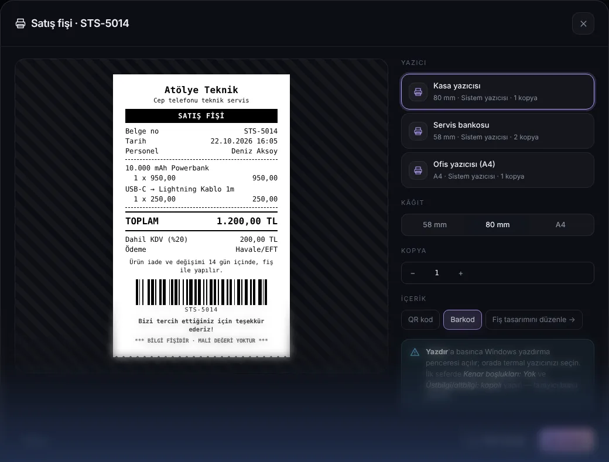Select the 80 mm paper size
Viewport: 609px width, 462px height.
498,225
